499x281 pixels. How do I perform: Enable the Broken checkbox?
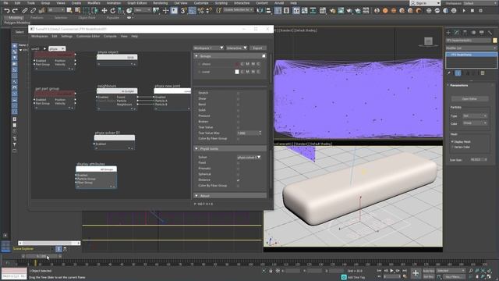[x=238, y=122]
